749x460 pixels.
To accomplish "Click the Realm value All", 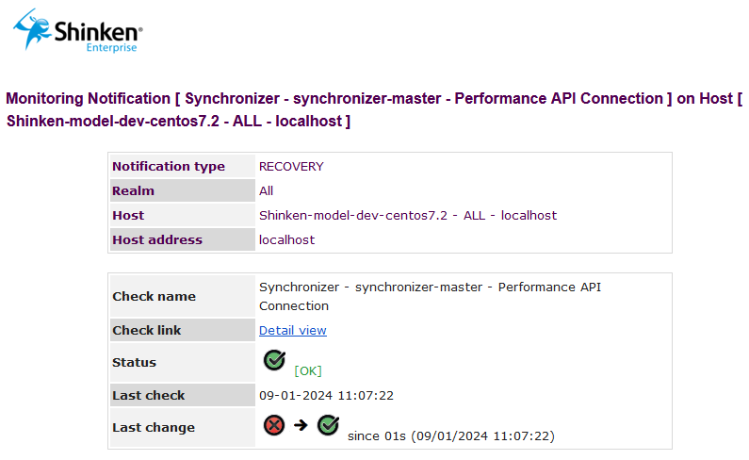I will (267, 190).
